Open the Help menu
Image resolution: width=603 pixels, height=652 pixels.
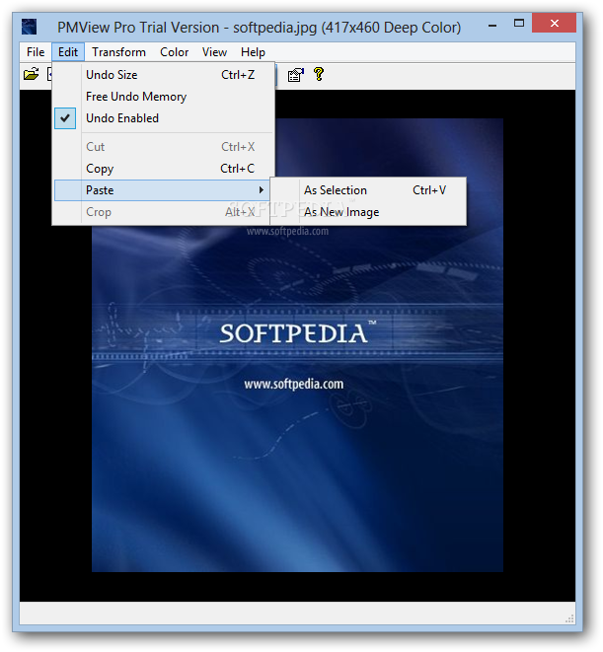(253, 52)
